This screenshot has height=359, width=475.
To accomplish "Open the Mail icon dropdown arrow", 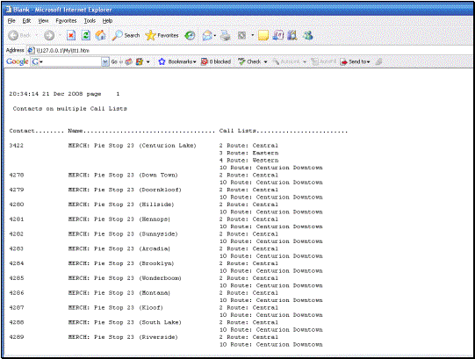I will tap(215, 35).
